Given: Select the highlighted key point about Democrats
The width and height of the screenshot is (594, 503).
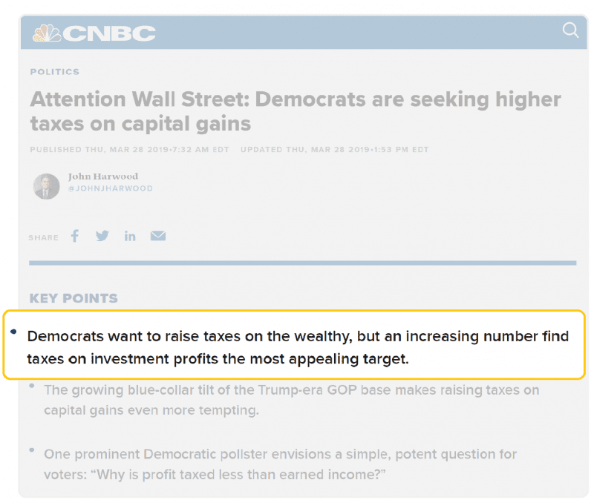Looking at the screenshot, I should (298, 347).
